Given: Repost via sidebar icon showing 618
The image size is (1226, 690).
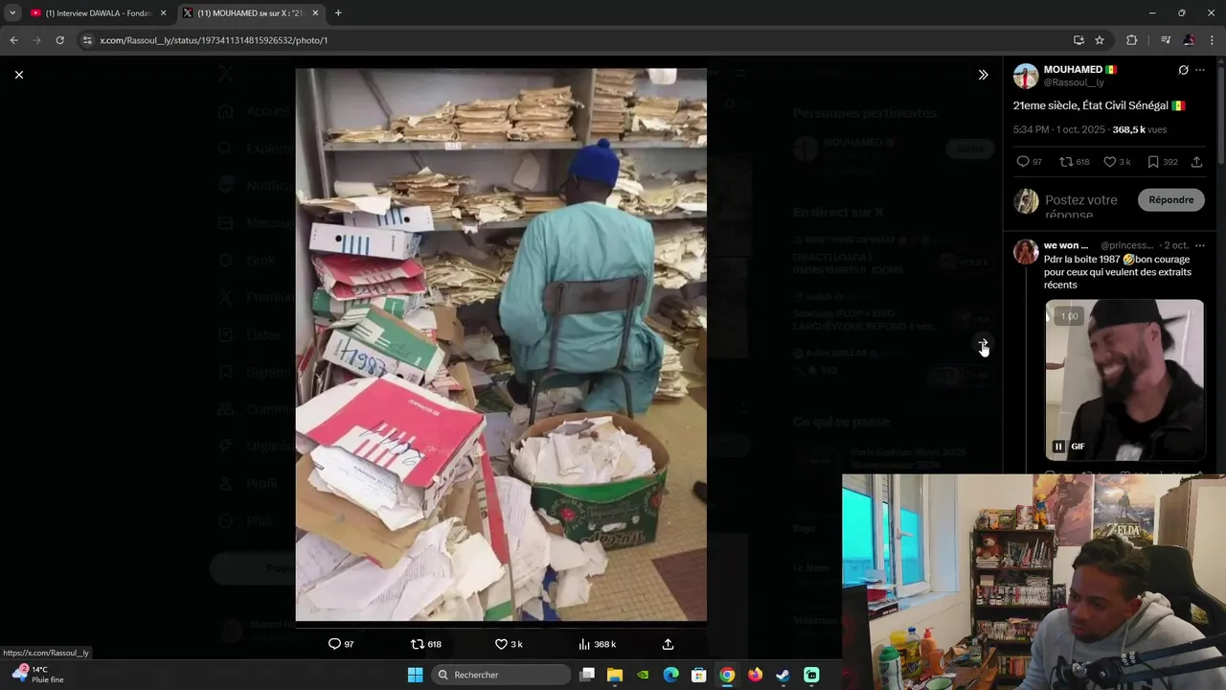Looking at the screenshot, I should click(x=1075, y=162).
